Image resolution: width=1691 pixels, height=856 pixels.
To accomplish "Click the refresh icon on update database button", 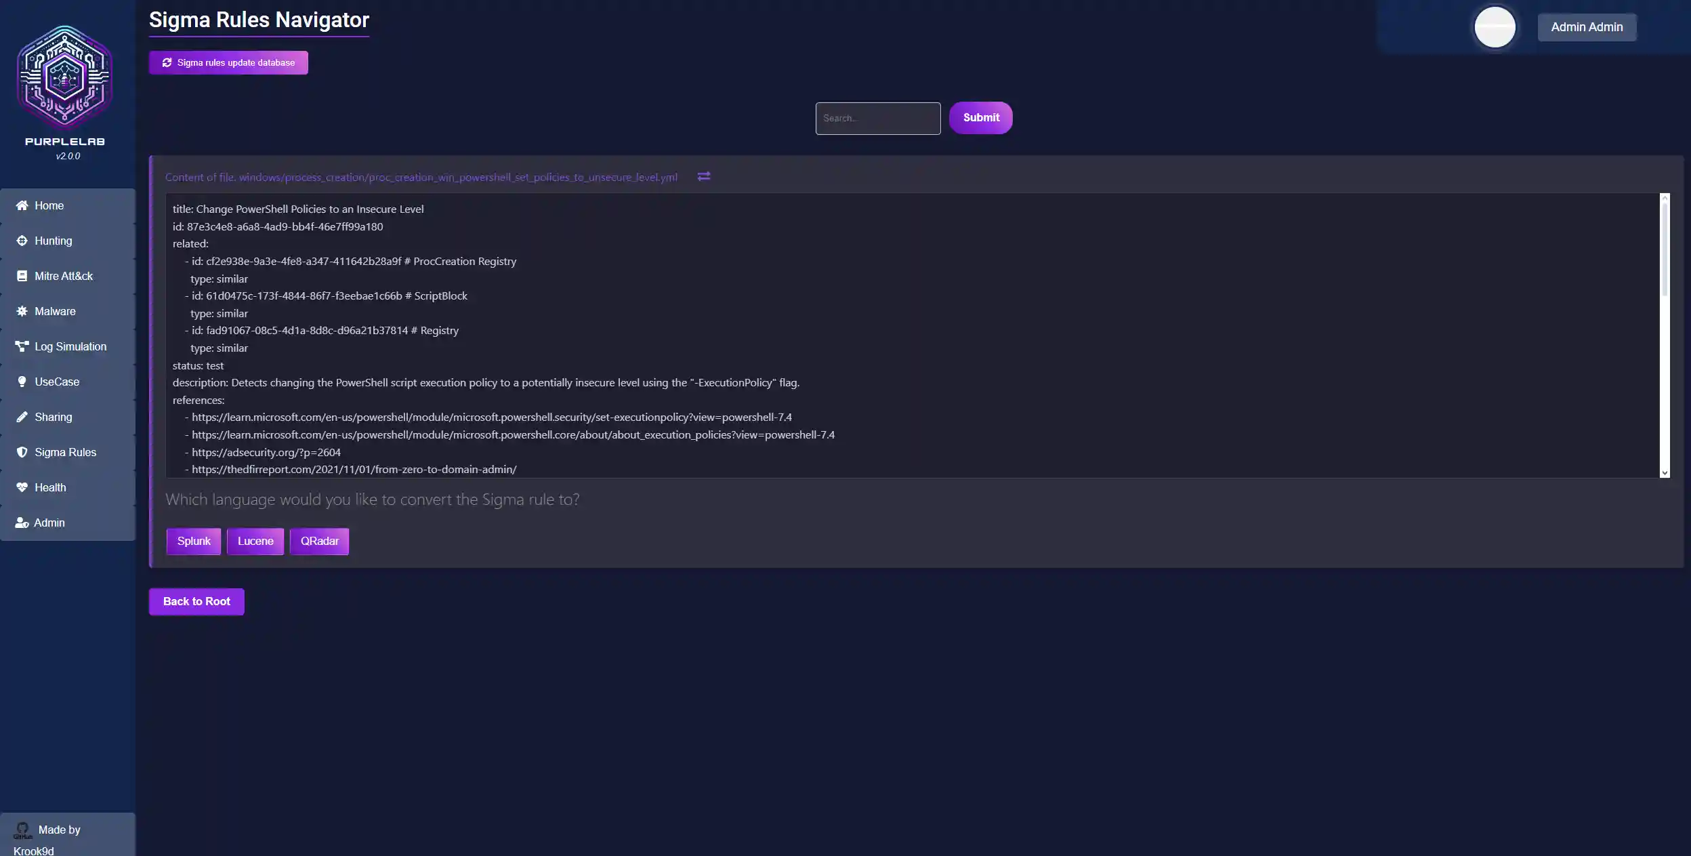I will pos(167,62).
